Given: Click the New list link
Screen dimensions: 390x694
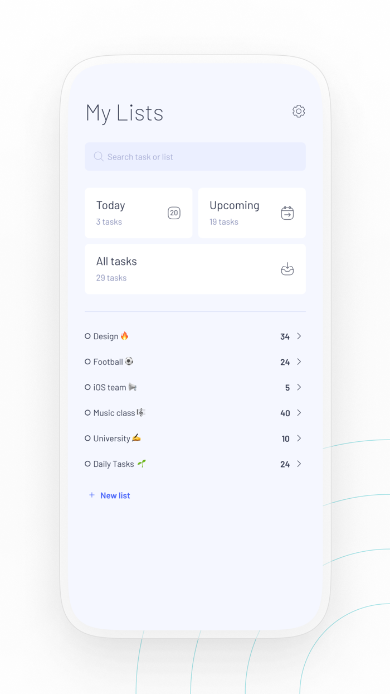Looking at the screenshot, I should point(115,495).
